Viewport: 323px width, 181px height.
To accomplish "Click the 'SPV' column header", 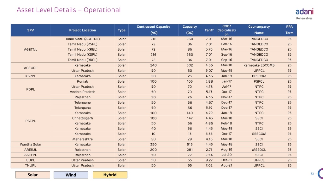I will tap(31, 30).
